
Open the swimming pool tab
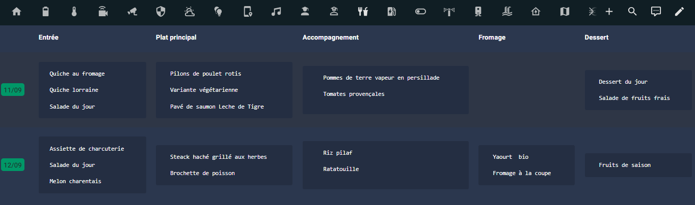507,12
